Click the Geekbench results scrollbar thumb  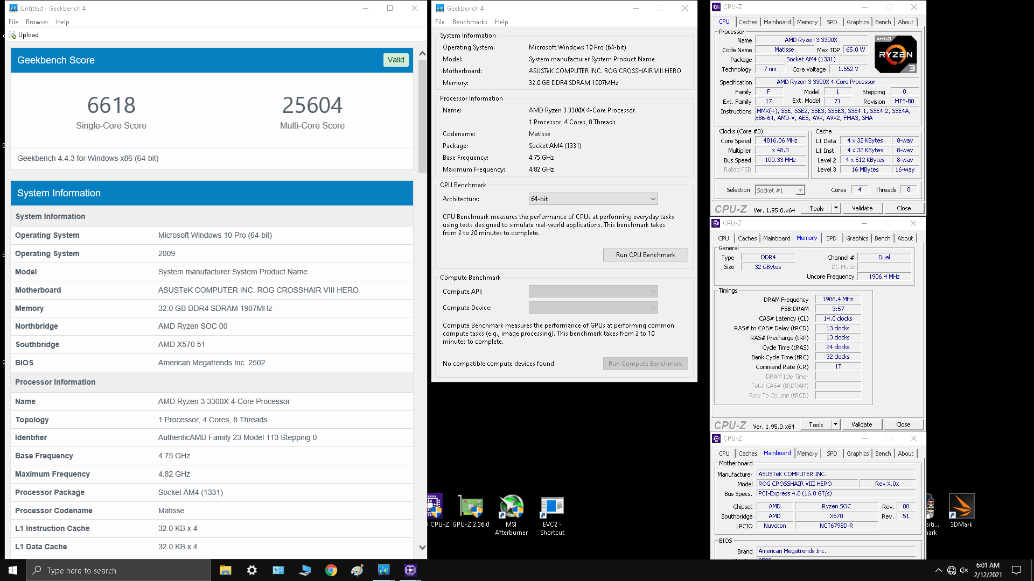tap(422, 116)
